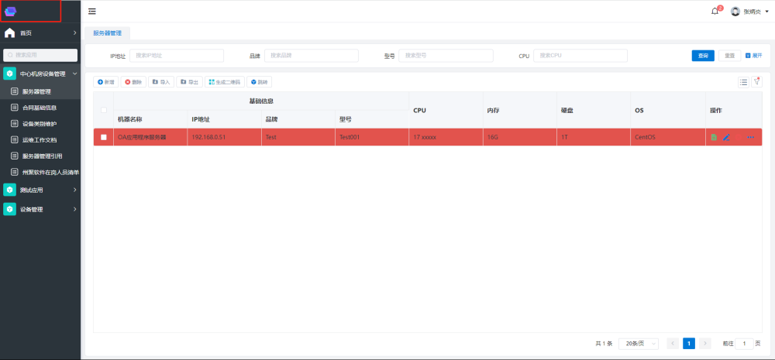Select the 服务器管理 tab
775x360 pixels.
[x=107, y=33]
